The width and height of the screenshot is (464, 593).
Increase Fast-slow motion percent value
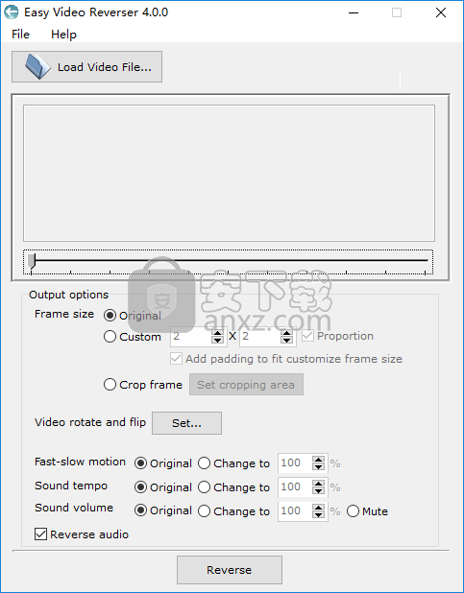[318, 460]
